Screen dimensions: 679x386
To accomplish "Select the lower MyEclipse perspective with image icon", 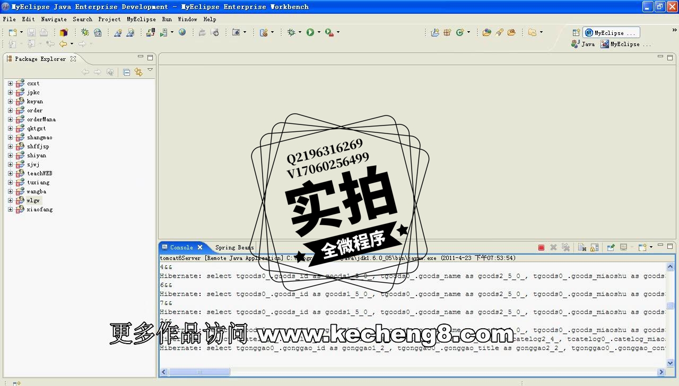I will (x=625, y=44).
